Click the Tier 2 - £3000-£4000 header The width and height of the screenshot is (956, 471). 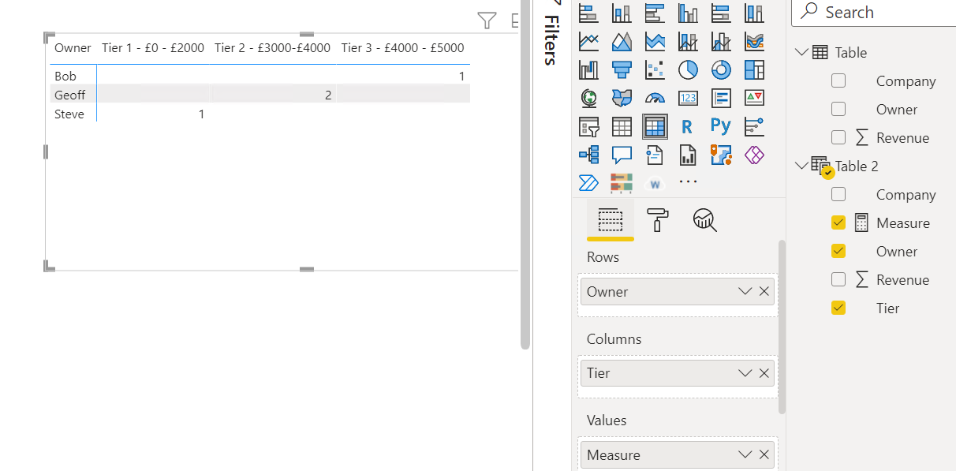point(272,48)
